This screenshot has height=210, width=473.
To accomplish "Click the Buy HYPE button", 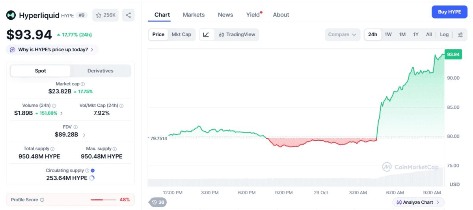I will point(449,12).
